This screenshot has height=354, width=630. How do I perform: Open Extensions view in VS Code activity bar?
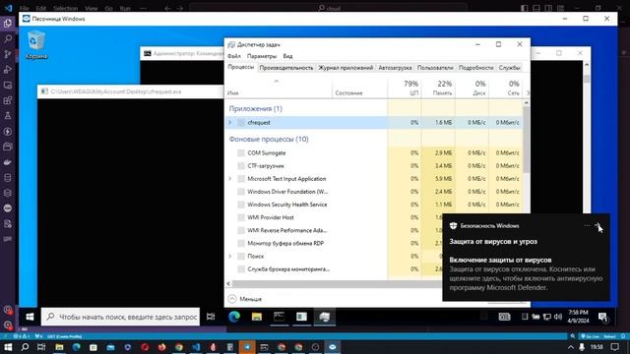point(8,100)
